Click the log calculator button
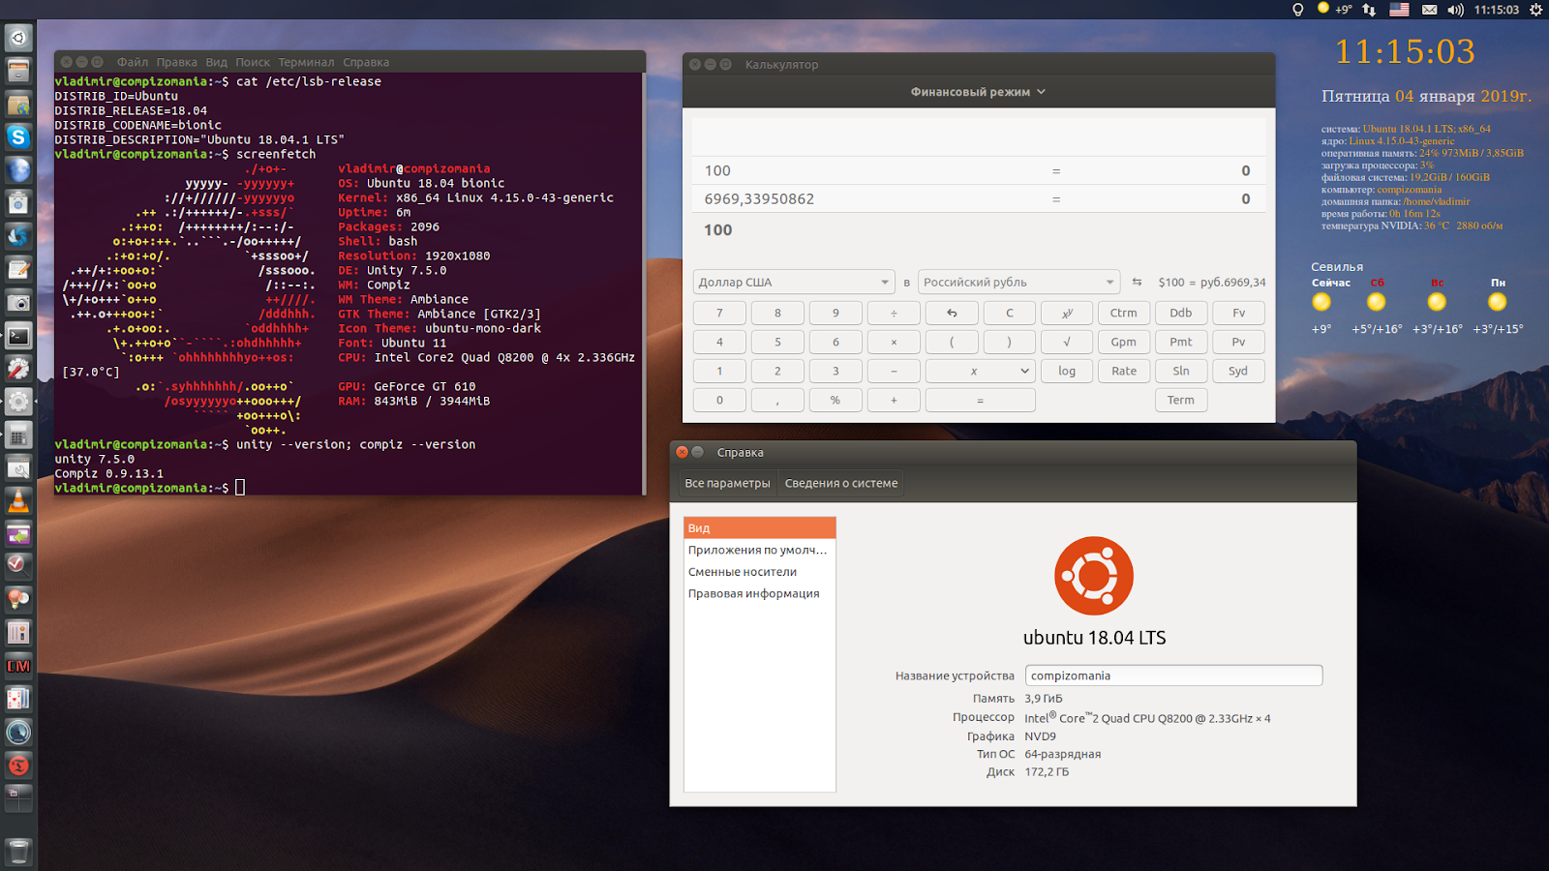 click(1066, 371)
